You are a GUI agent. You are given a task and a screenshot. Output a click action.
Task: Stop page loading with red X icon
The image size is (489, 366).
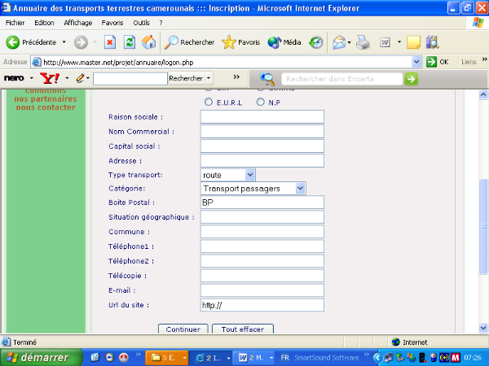click(109, 42)
